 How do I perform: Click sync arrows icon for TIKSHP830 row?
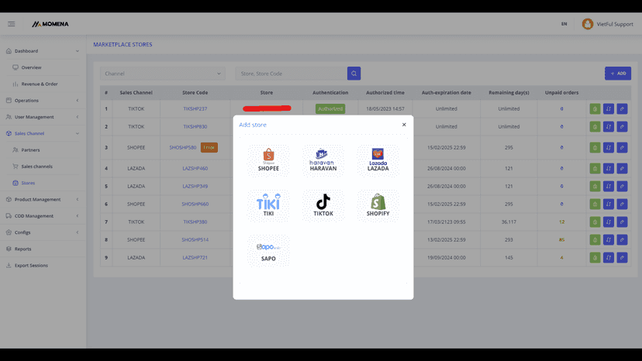click(x=609, y=126)
